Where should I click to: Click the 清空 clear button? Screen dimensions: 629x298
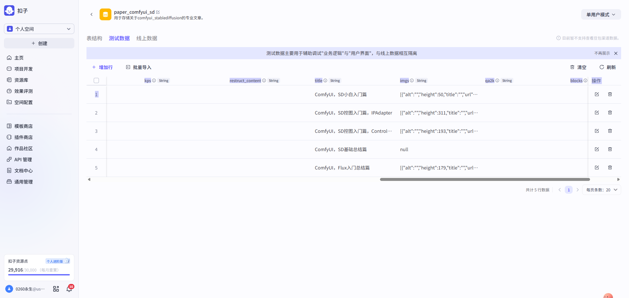click(x=578, y=67)
